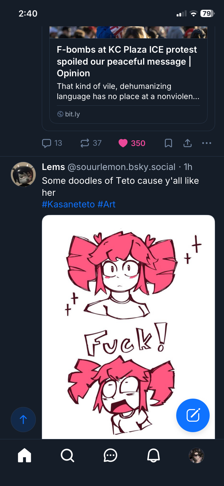Screen dimensions: 224x486
Task: View Lems' profile avatar
Action: point(23,174)
